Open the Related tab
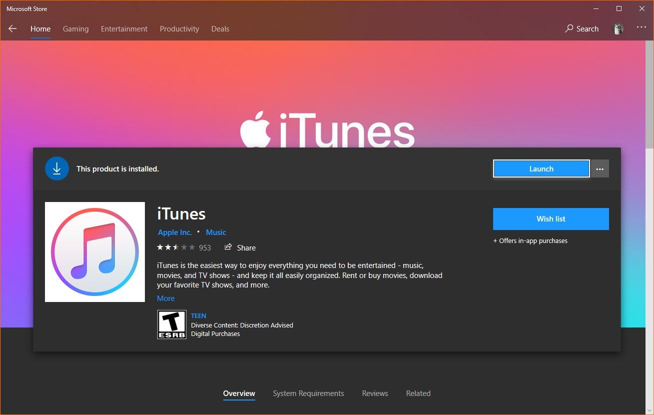654x415 pixels. click(x=418, y=393)
